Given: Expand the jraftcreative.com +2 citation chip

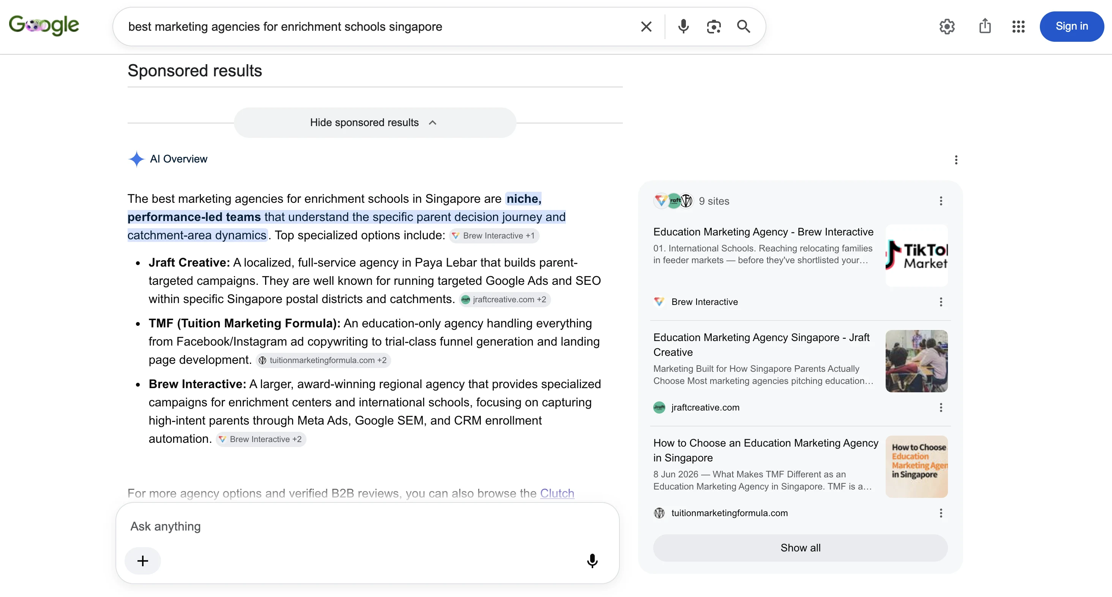Looking at the screenshot, I should [505, 300].
